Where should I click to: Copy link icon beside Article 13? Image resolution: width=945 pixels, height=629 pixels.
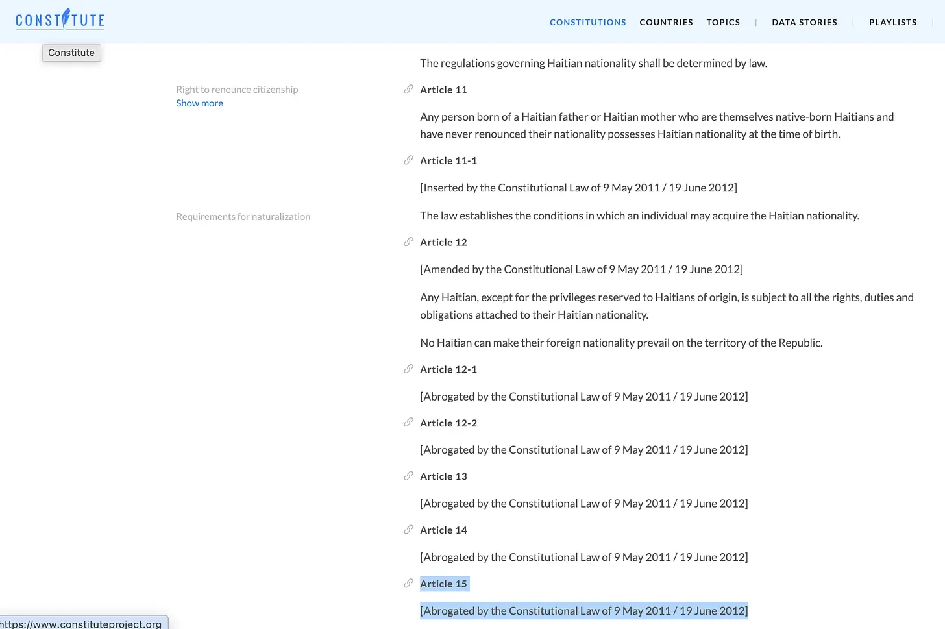pyautogui.click(x=408, y=476)
